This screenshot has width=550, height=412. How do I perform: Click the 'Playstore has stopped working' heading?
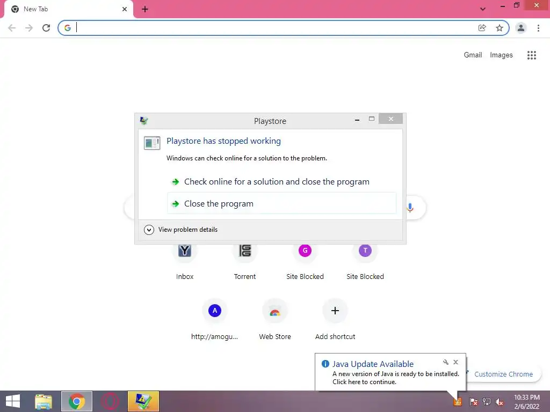(x=224, y=141)
